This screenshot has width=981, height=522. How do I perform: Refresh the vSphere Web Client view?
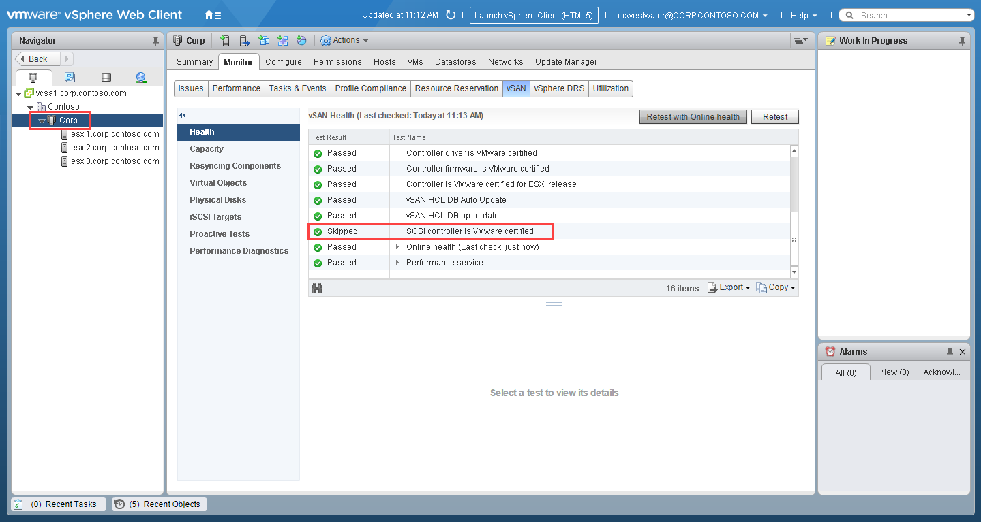(x=450, y=15)
